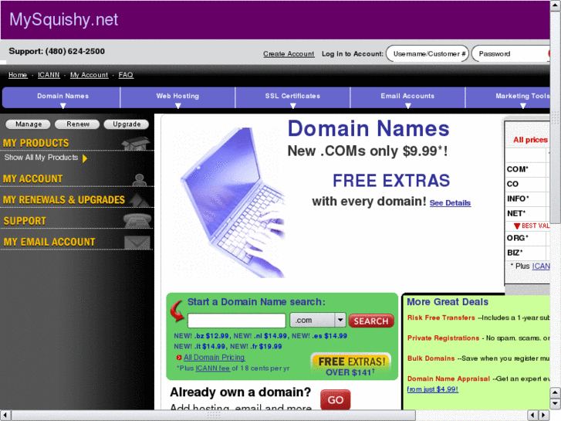This screenshot has height=421, width=561.
Task: Open the .com domain extension dropdown
Action: pos(318,320)
